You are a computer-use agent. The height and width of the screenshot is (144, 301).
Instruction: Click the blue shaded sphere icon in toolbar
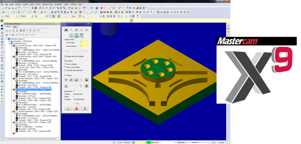[x=97, y=8]
